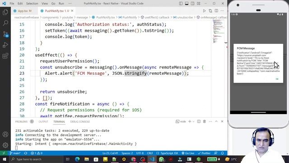Switch to the Output panel tab
The height and width of the screenshot is (163, 289).
pyautogui.click(x=43, y=122)
